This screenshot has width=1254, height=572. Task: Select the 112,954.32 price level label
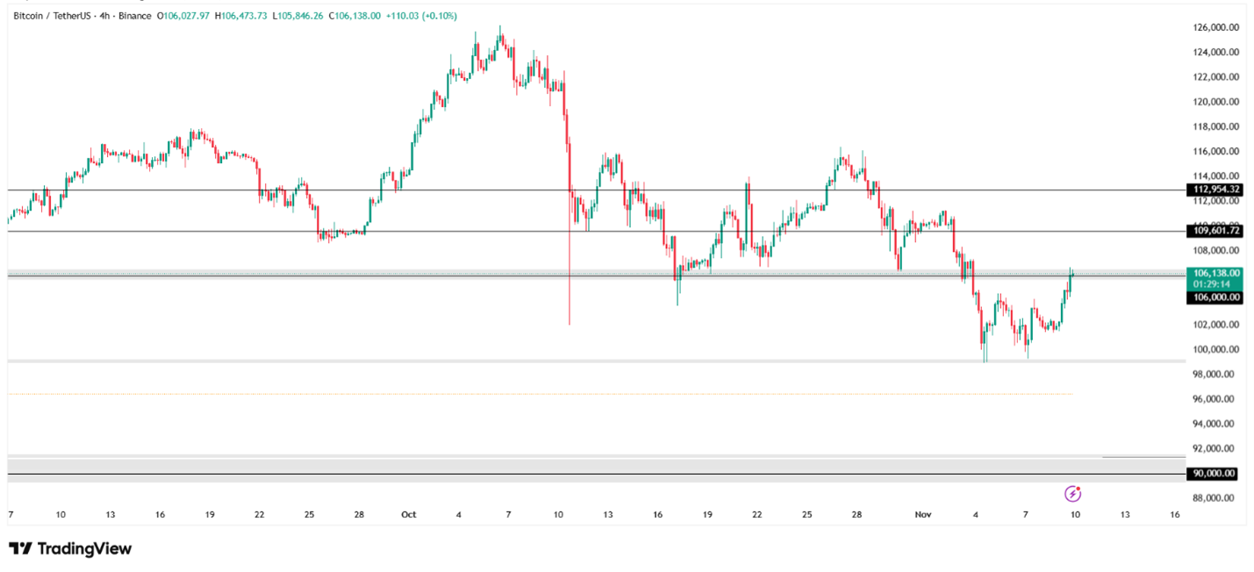pos(1214,189)
